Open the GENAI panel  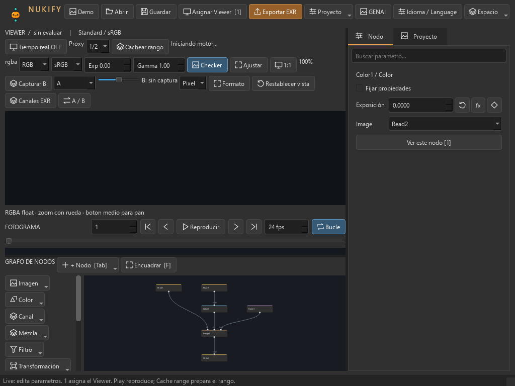(x=373, y=12)
